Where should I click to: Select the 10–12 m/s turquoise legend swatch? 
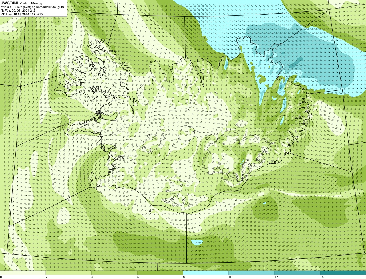click(x=252, y=273)
